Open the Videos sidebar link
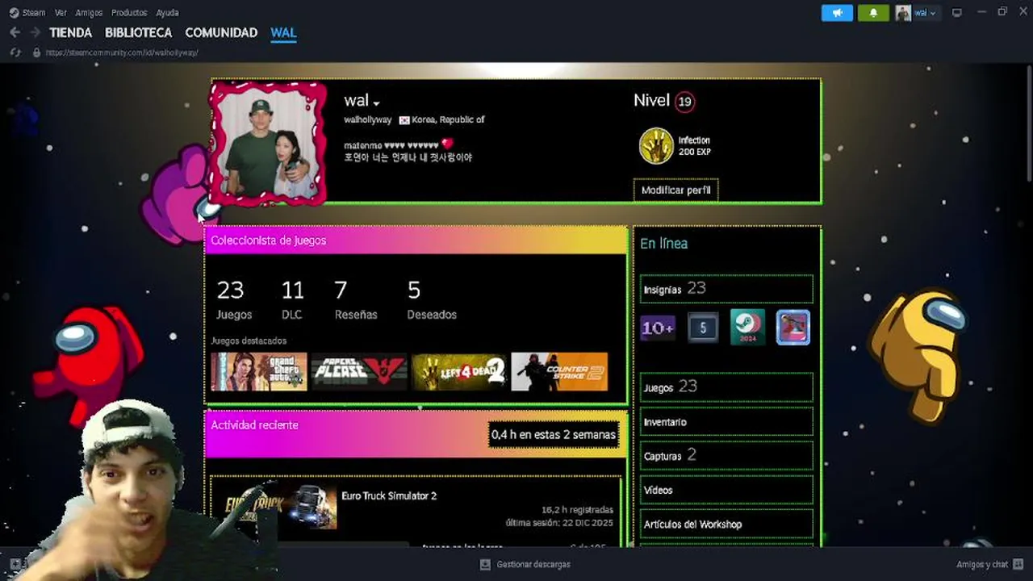This screenshot has height=581, width=1033. click(726, 490)
